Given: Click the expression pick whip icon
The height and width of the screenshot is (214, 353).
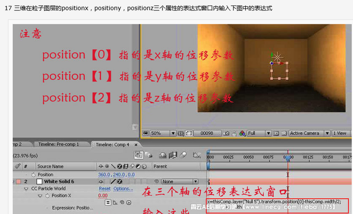Looking at the screenshot, I should (122, 203).
